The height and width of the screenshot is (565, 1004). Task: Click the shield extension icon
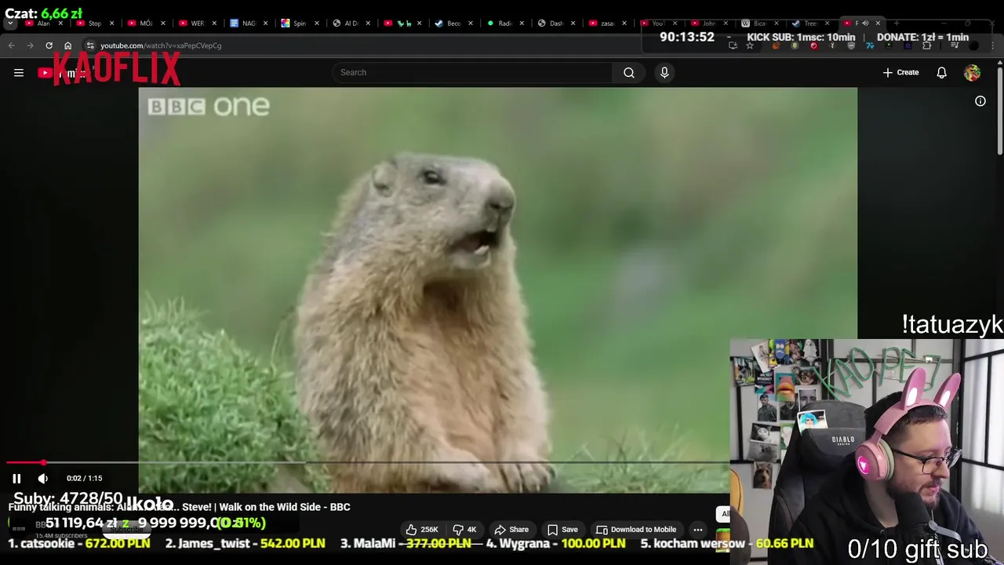[851, 46]
